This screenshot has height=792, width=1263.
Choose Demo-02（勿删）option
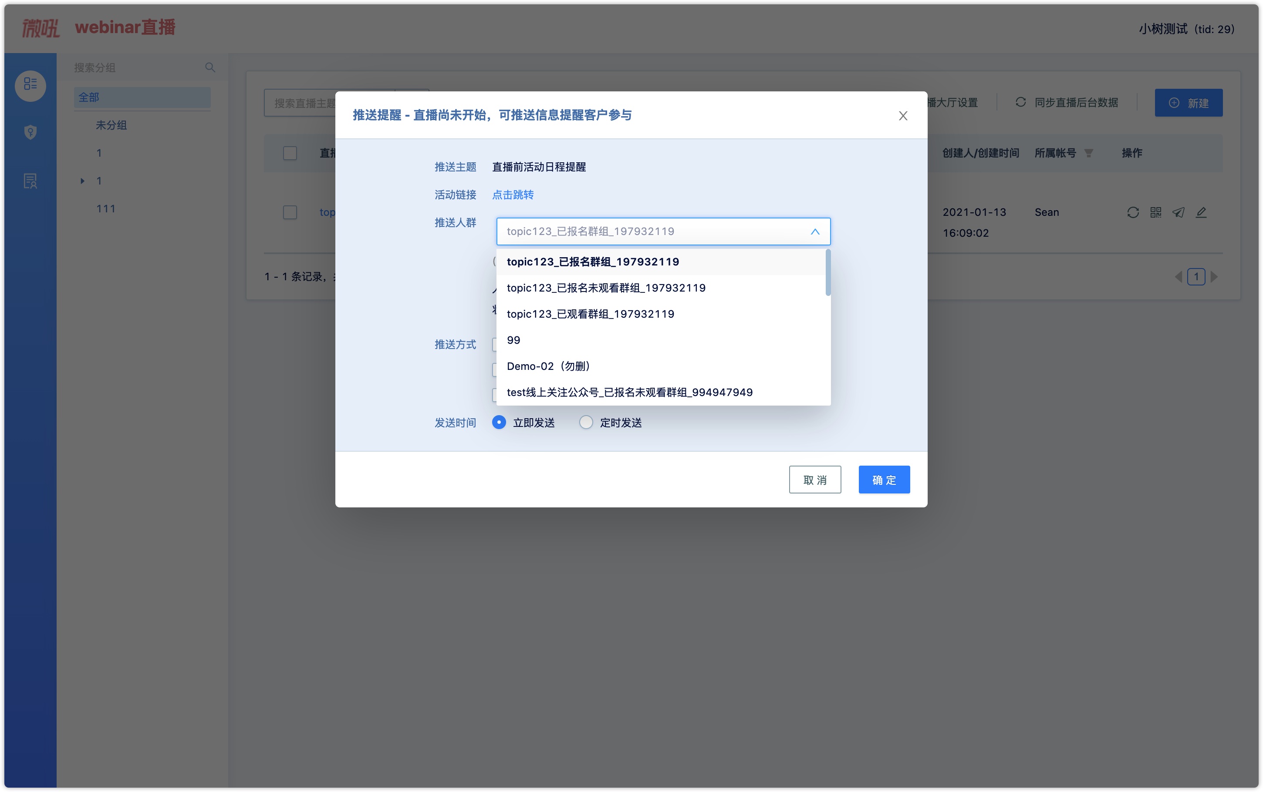tap(660, 367)
